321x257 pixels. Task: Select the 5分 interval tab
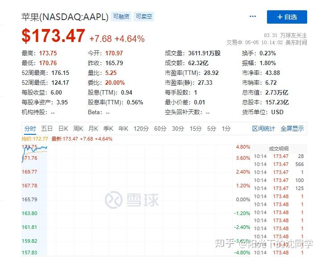212,128
